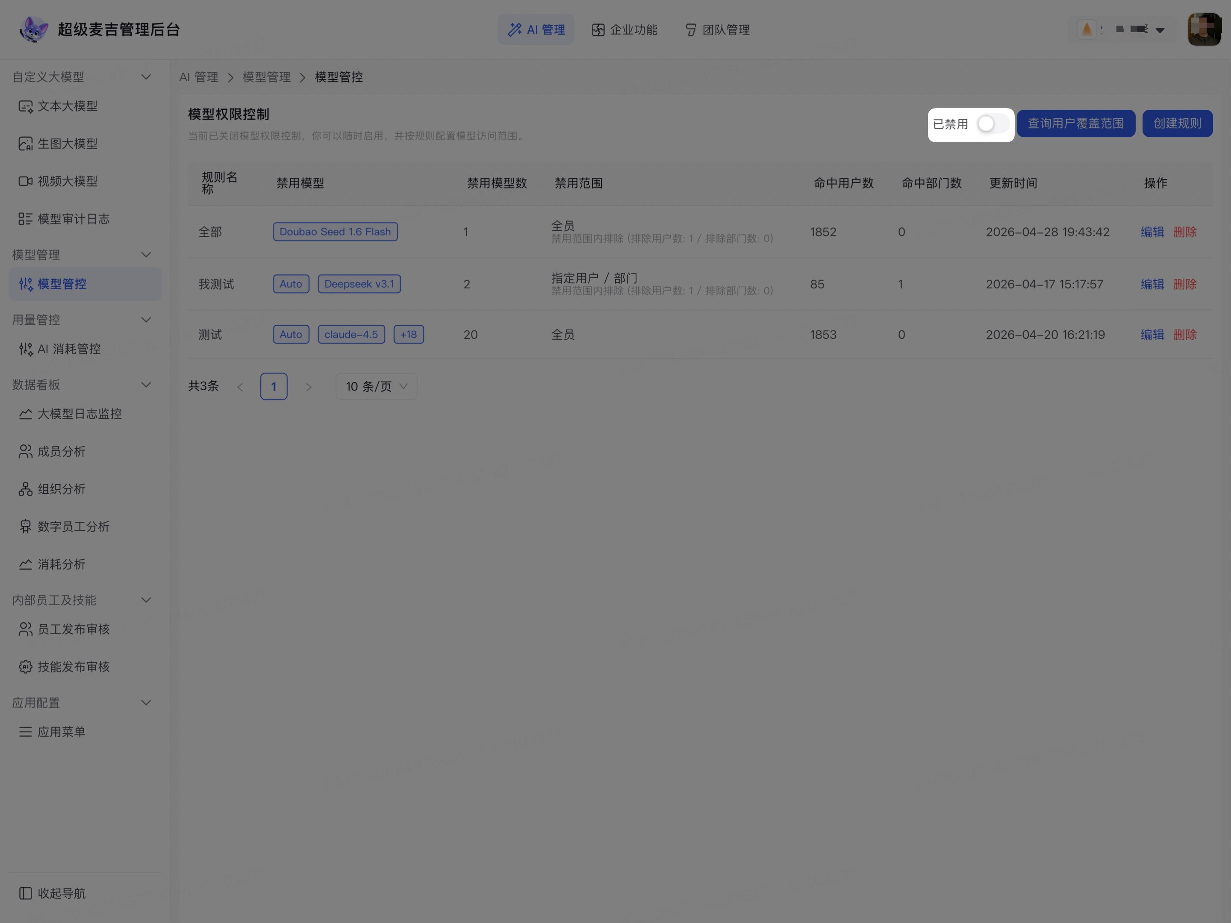
Task: Click the 大模型日志监控 chart icon
Action: (26, 414)
